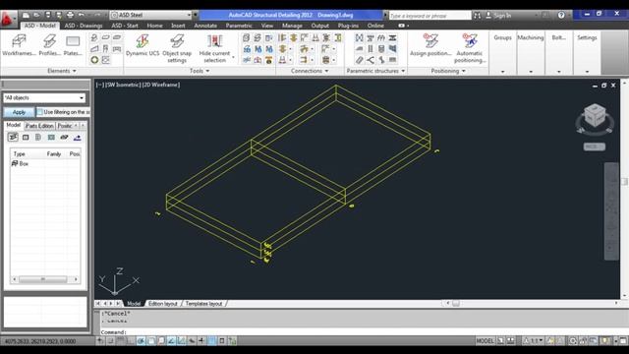The image size is (629, 354).
Task: Click the circular ring element icon in Elements panel
Action: (94, 60)
